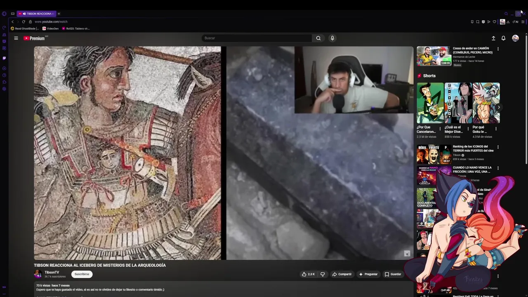
Task: Open the Roll20 Tablero bookmark
Action: coord(76,28)
